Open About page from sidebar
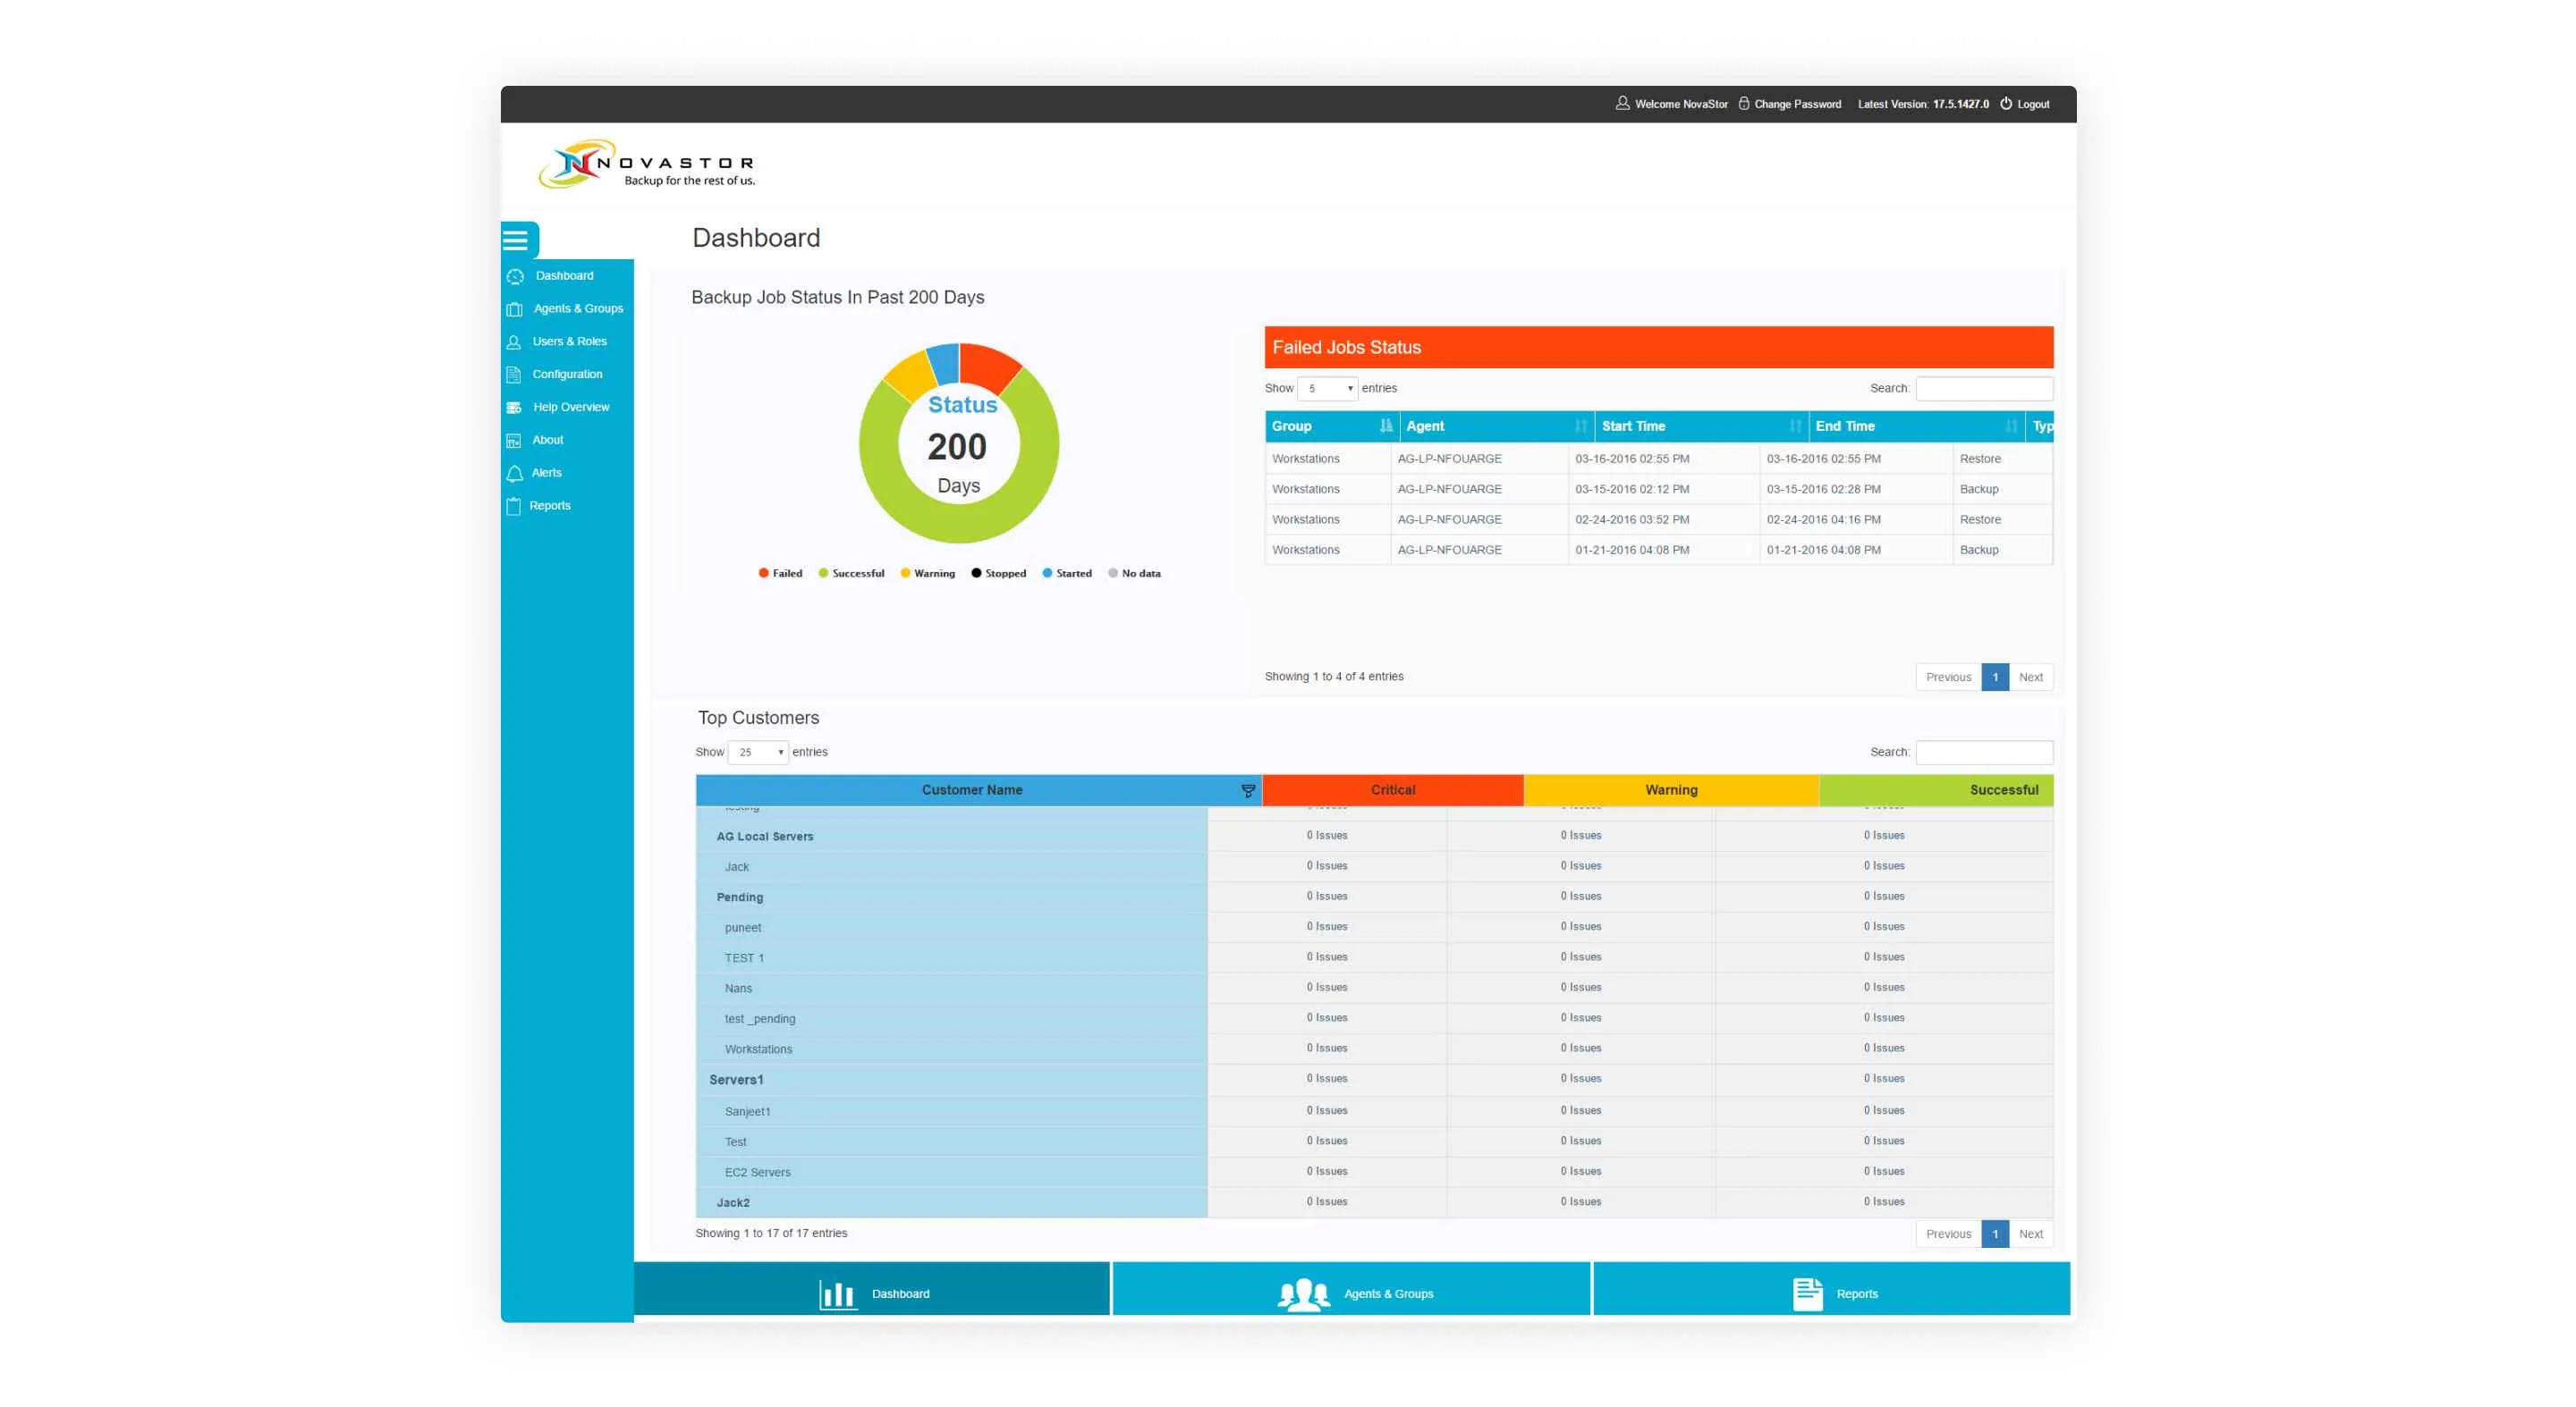This screenshot has width=2576, height=1407. [x=547, y=441]
